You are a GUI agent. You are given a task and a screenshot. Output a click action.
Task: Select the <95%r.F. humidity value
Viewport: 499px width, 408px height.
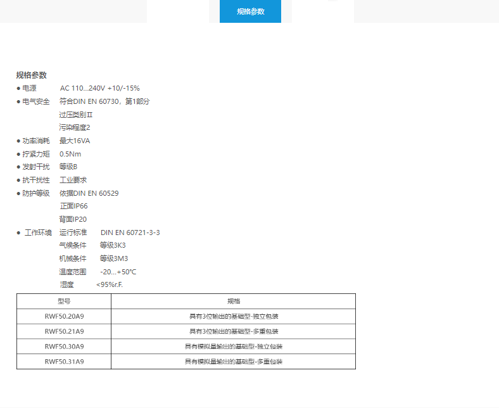(x=110, y=284)
